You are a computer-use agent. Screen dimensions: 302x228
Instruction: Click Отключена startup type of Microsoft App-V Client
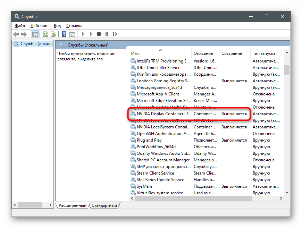click(x=263, y=94)
